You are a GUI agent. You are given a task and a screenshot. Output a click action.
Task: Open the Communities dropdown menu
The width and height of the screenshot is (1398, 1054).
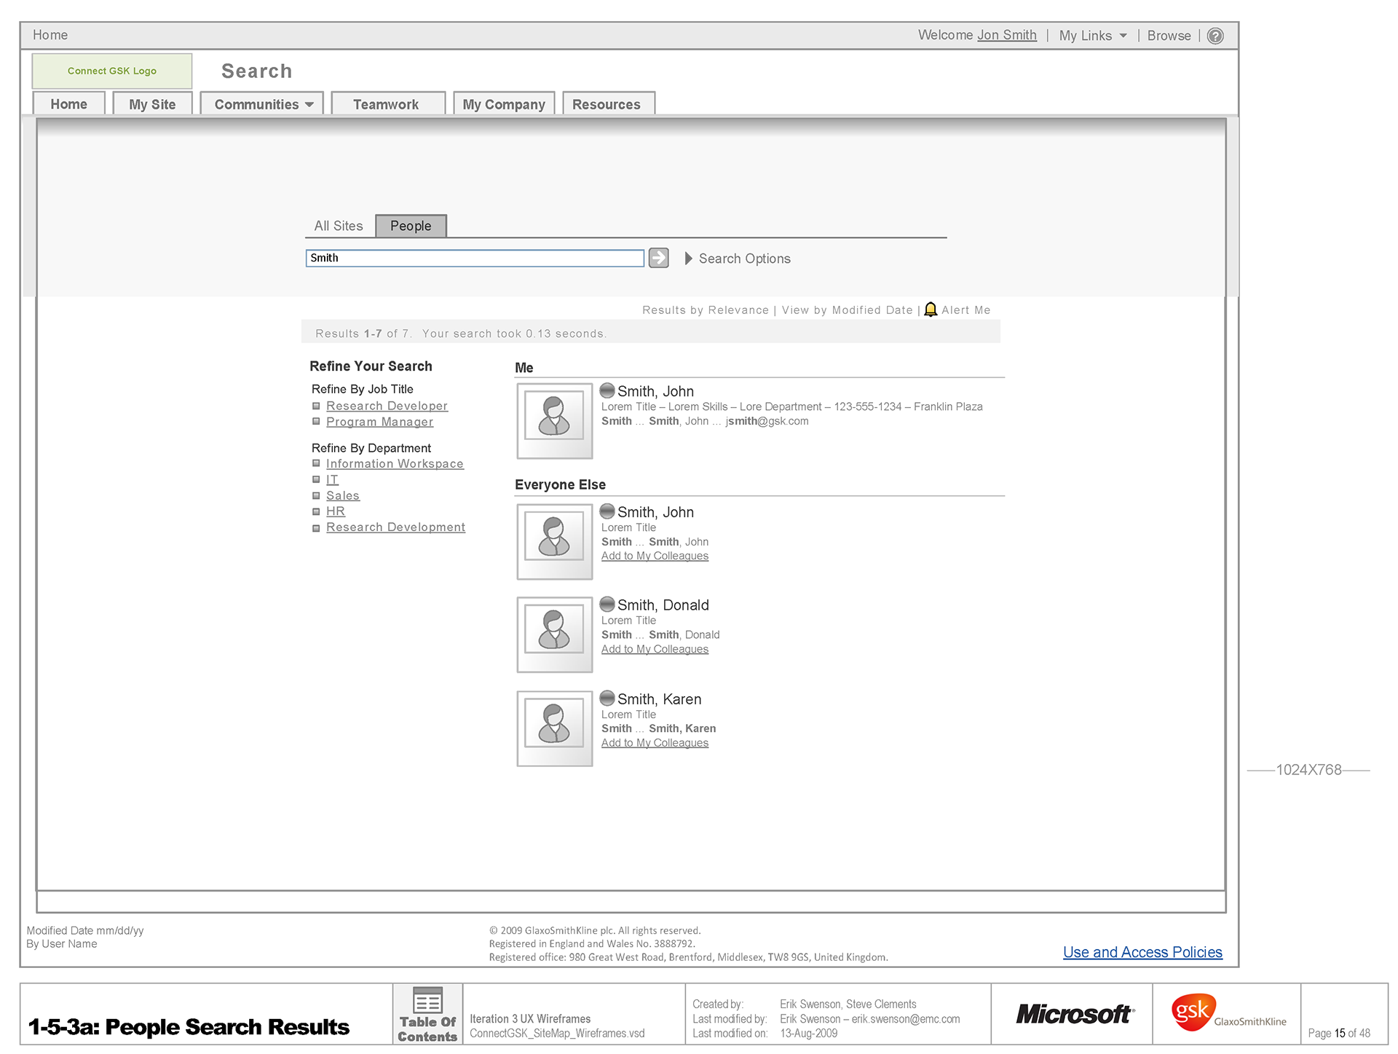pyautogui.click(x=263, y=104)
